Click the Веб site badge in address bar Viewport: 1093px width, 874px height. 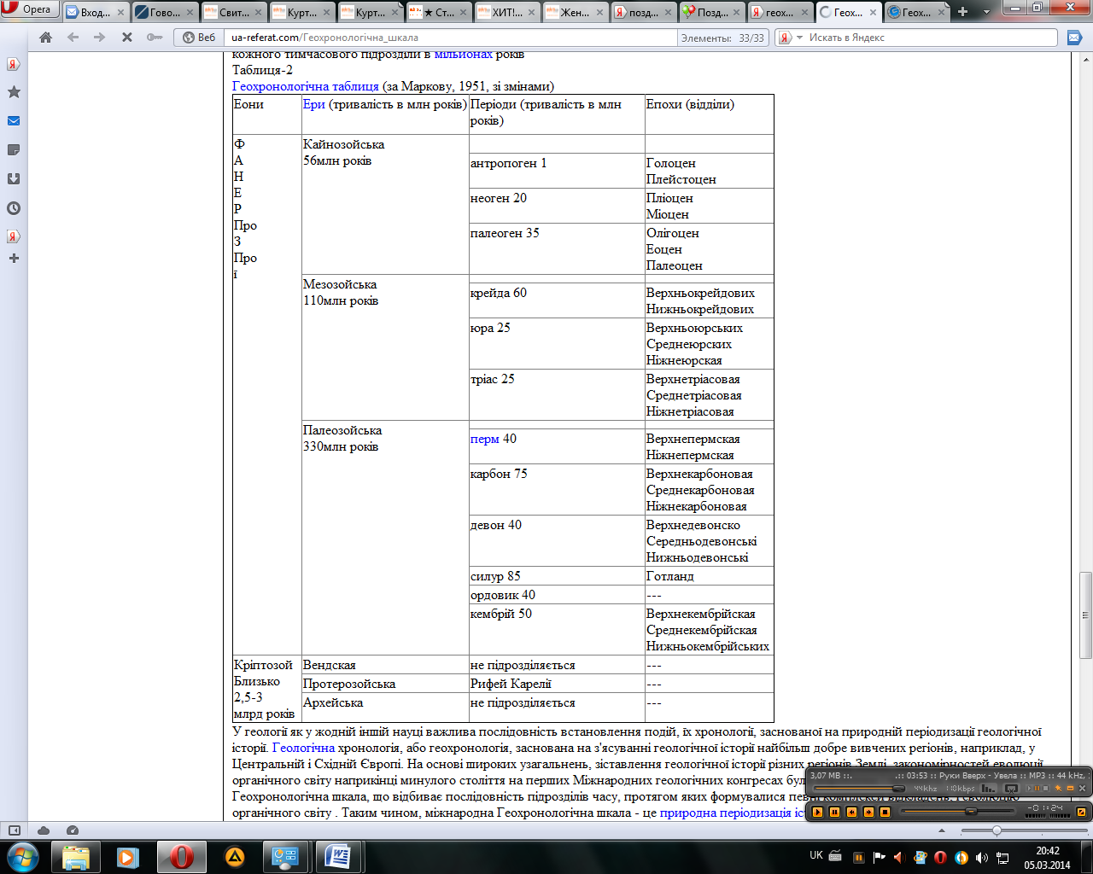200,38
